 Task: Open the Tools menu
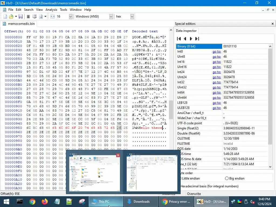pyautogui.click(x=63, y=10)
